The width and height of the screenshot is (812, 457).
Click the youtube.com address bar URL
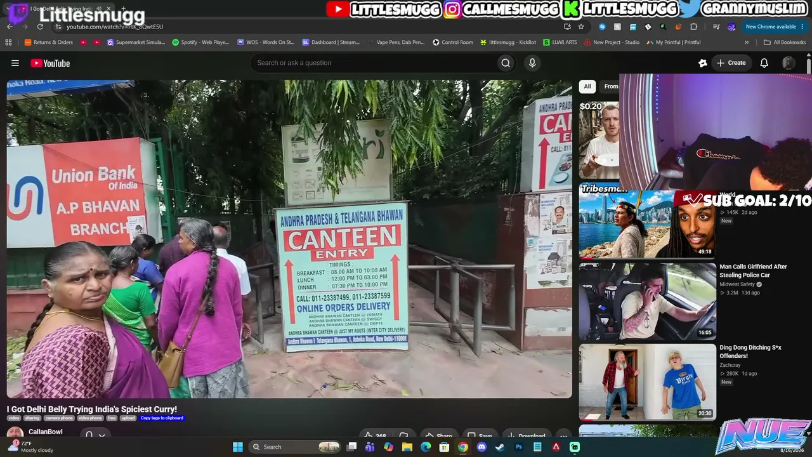[115, 27]
